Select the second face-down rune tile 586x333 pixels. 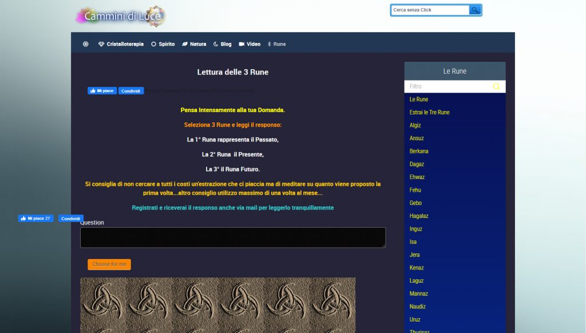149,301
